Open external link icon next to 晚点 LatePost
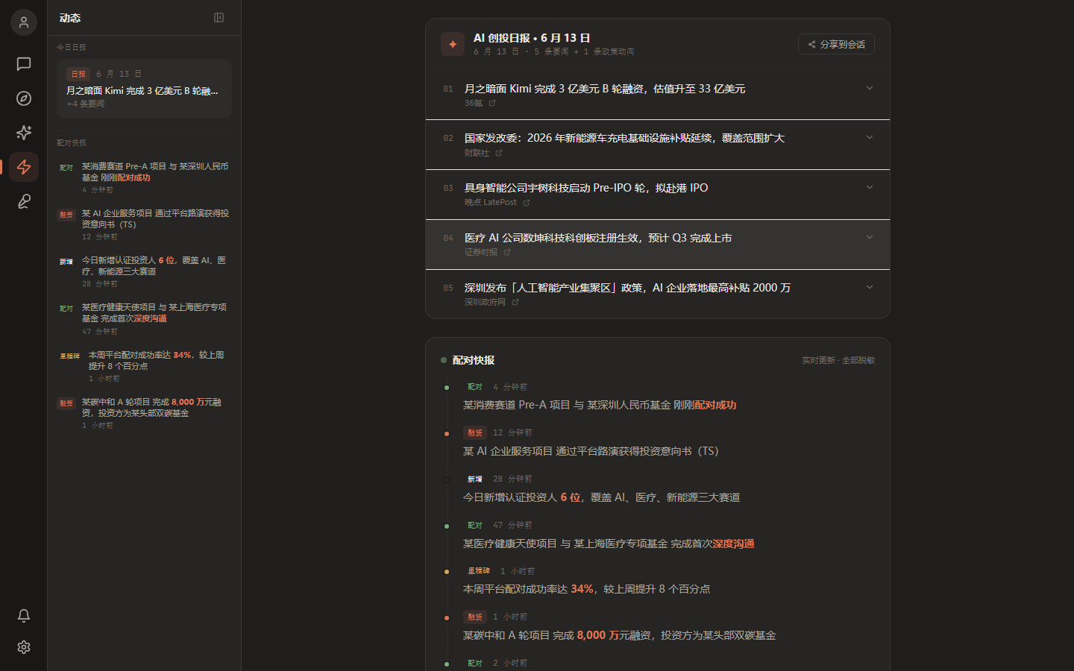Viewport: 1074px width, 671px height. [527, 203]
